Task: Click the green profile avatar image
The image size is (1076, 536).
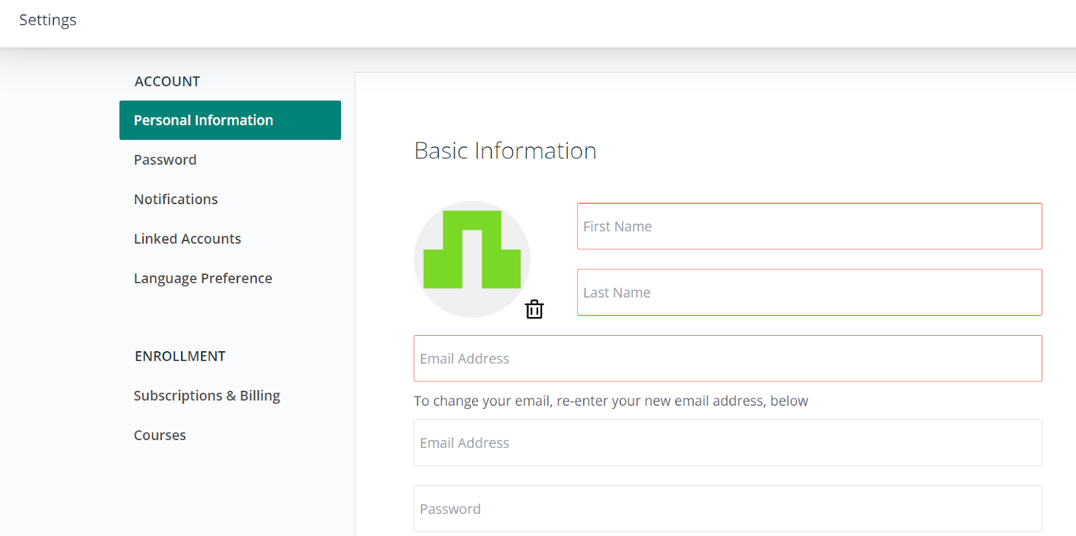Action: click(472, 259)
